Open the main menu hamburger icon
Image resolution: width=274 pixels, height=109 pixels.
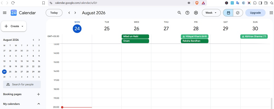[5, 13]
